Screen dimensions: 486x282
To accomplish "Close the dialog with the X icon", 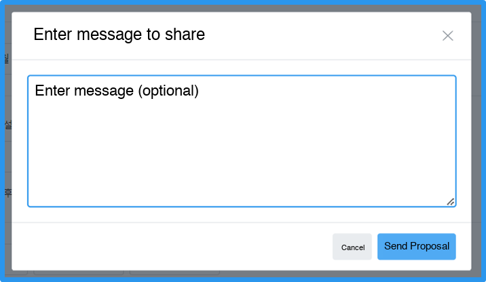I will click(447, 36).
